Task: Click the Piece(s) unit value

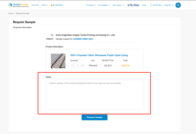Action: (x=93, y=66)
